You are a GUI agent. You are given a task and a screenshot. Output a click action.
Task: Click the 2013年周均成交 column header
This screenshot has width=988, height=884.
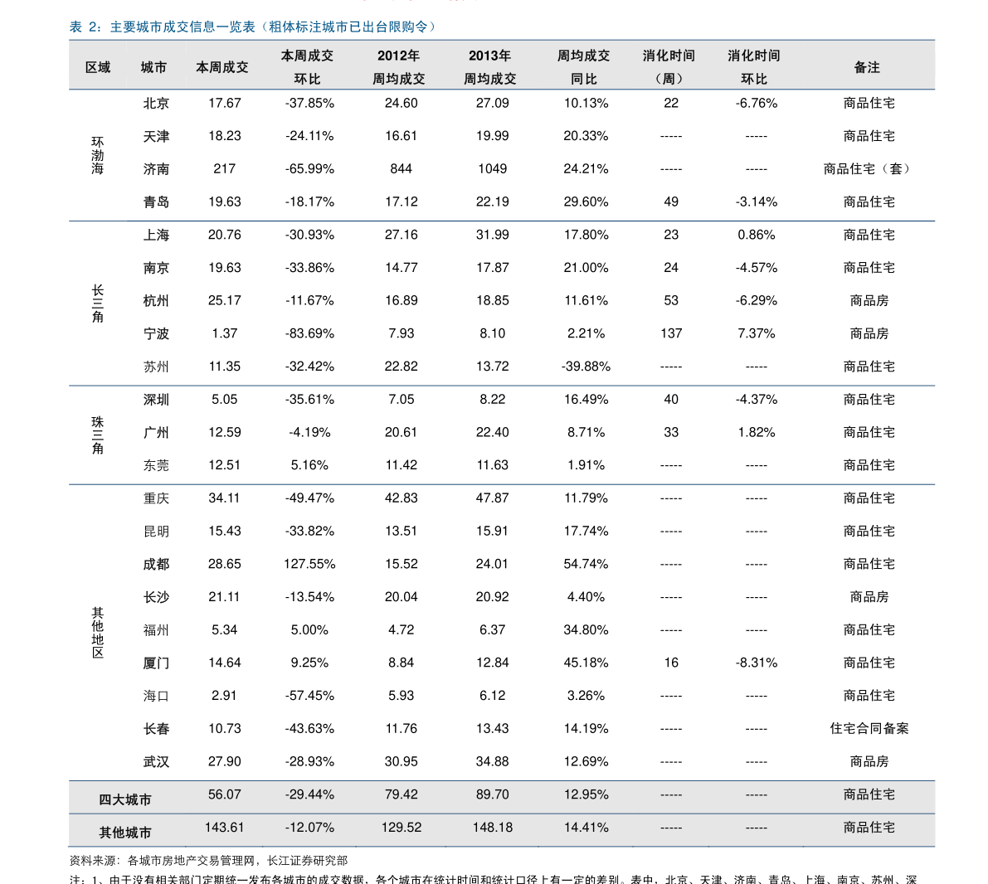click(x=489, y=67)
